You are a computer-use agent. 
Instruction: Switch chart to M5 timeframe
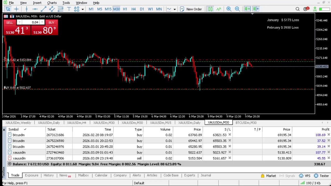coord(100,9)
